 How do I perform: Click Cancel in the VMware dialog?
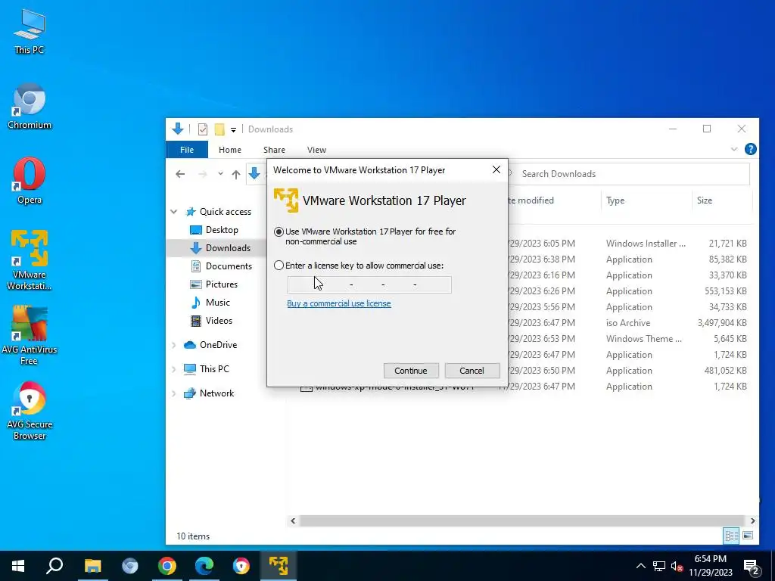pyautogui.click(x=472, y=371)
